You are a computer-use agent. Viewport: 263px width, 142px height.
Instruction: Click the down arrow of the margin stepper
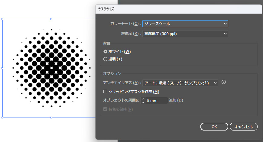(x=143, y=102)
